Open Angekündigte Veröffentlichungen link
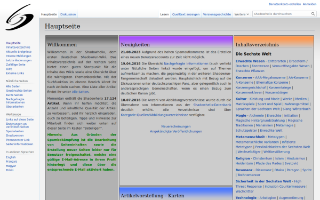 176,131
